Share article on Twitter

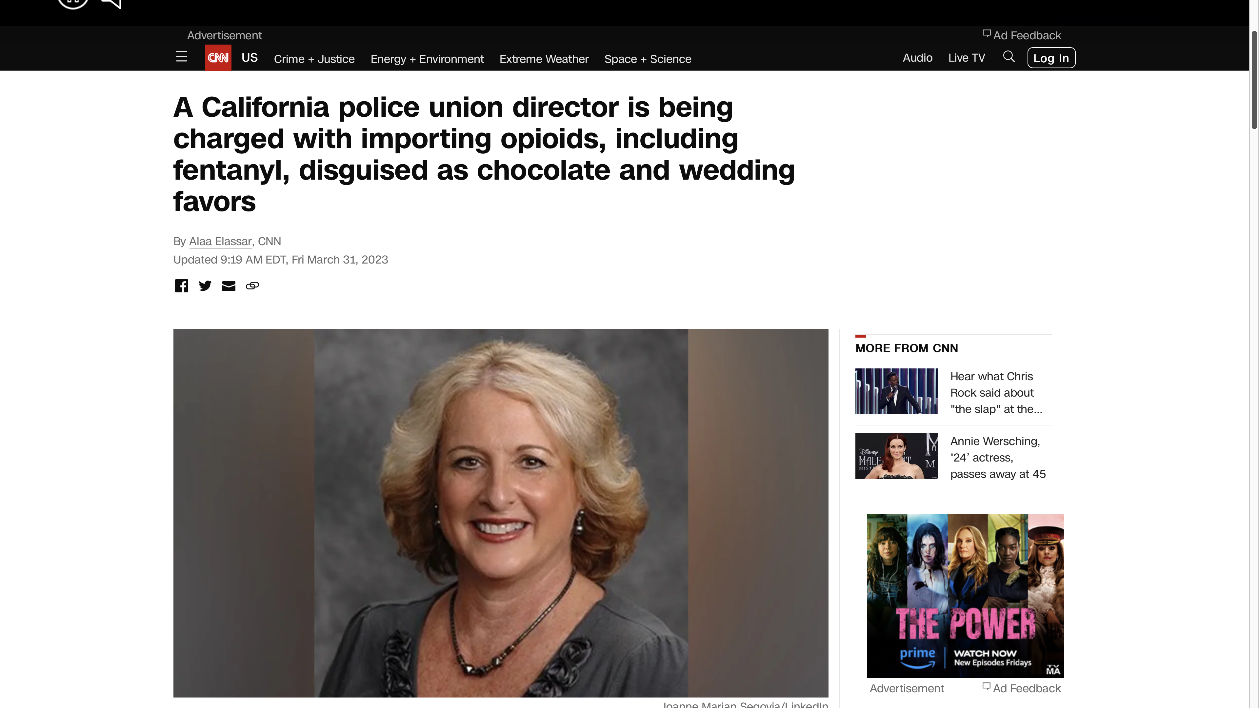click(205, 286)
